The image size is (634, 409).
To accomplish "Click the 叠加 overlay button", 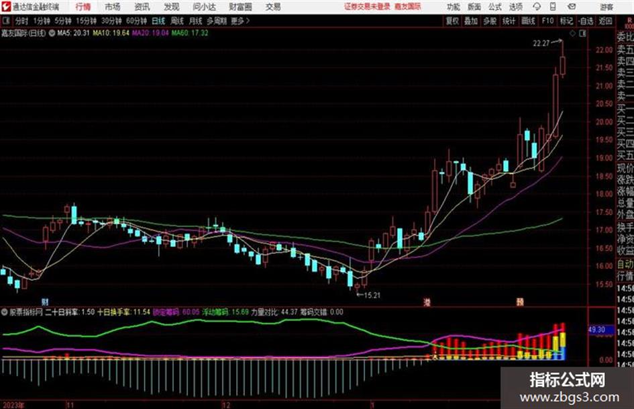I will (x=471, y=21).
